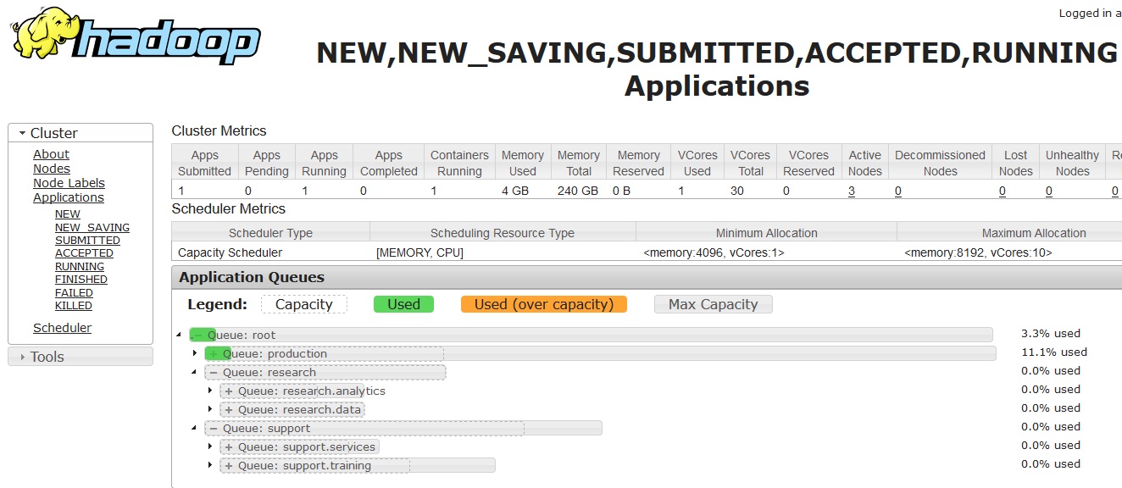
Task: Click the Max Capacity legend box
Action: [713, 304]
